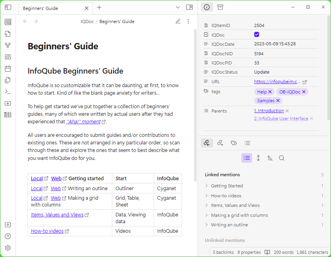This screenshot has width=331, height=257.
Task: Click the book reading view status icon
Action: pos(267,252)
